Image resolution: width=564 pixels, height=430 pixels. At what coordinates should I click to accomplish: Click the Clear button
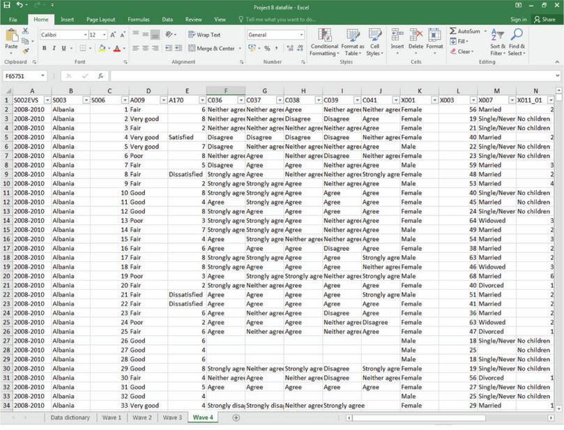pos(462,52)
